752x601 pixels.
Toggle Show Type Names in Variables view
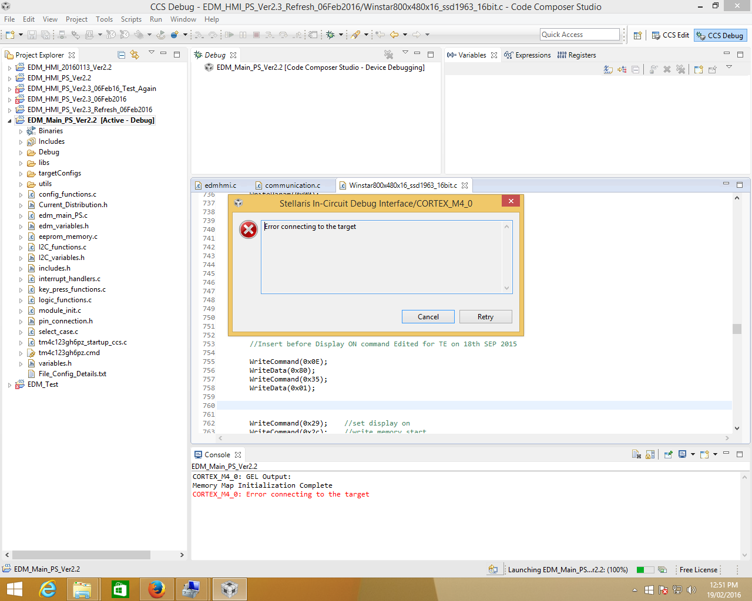[608, 69]
